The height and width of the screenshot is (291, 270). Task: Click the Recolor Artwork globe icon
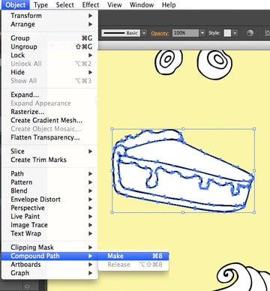[250, 33]
